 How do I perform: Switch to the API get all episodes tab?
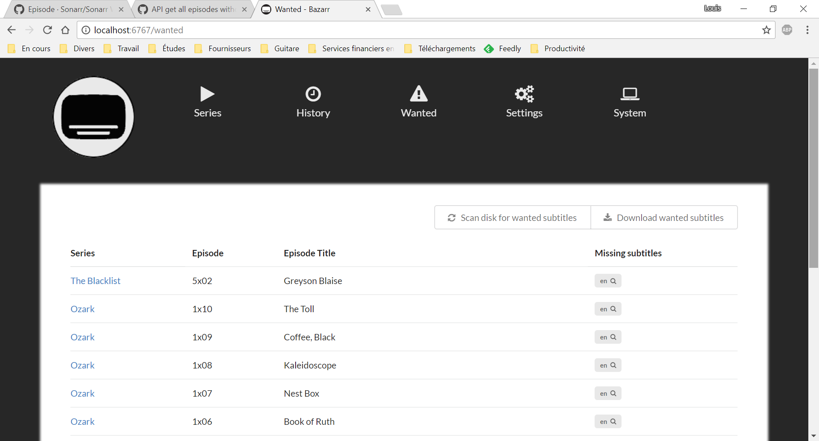tap(188, 9)
